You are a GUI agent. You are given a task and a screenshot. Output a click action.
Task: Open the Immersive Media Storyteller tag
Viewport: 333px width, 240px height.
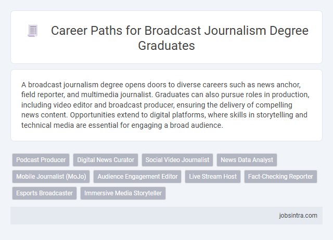(x=123, y=193)
